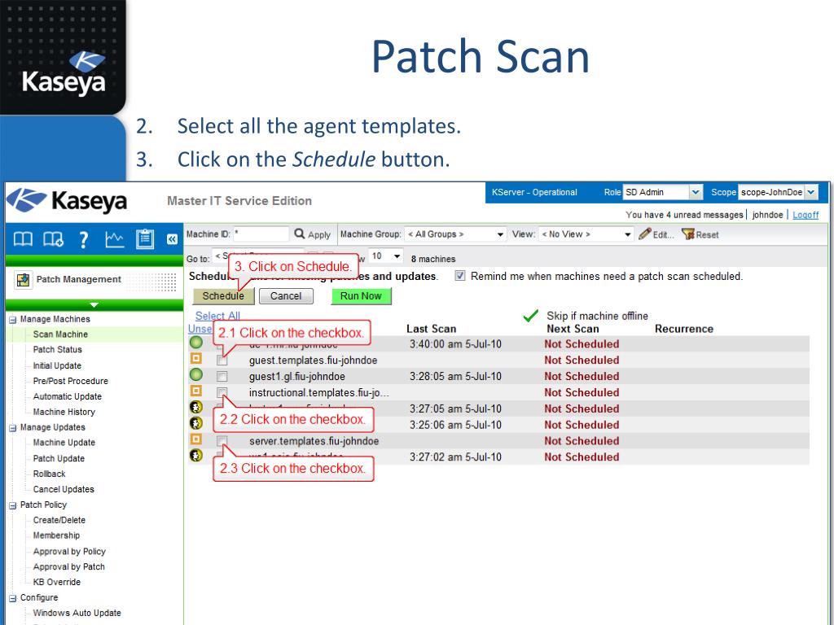Open the Role dropdown showing SD Admin

point(663,192)
